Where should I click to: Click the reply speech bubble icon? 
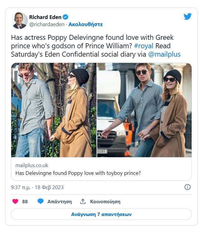41,201
